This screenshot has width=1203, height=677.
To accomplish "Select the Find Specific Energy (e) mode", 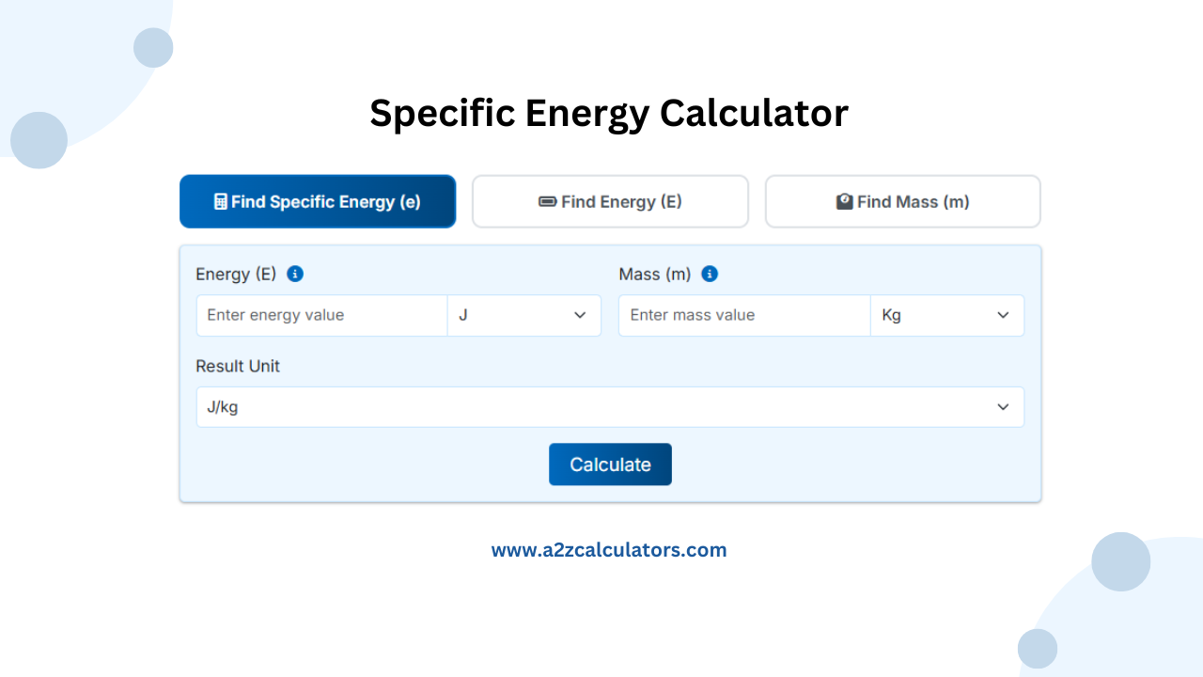I will point(318,201).
